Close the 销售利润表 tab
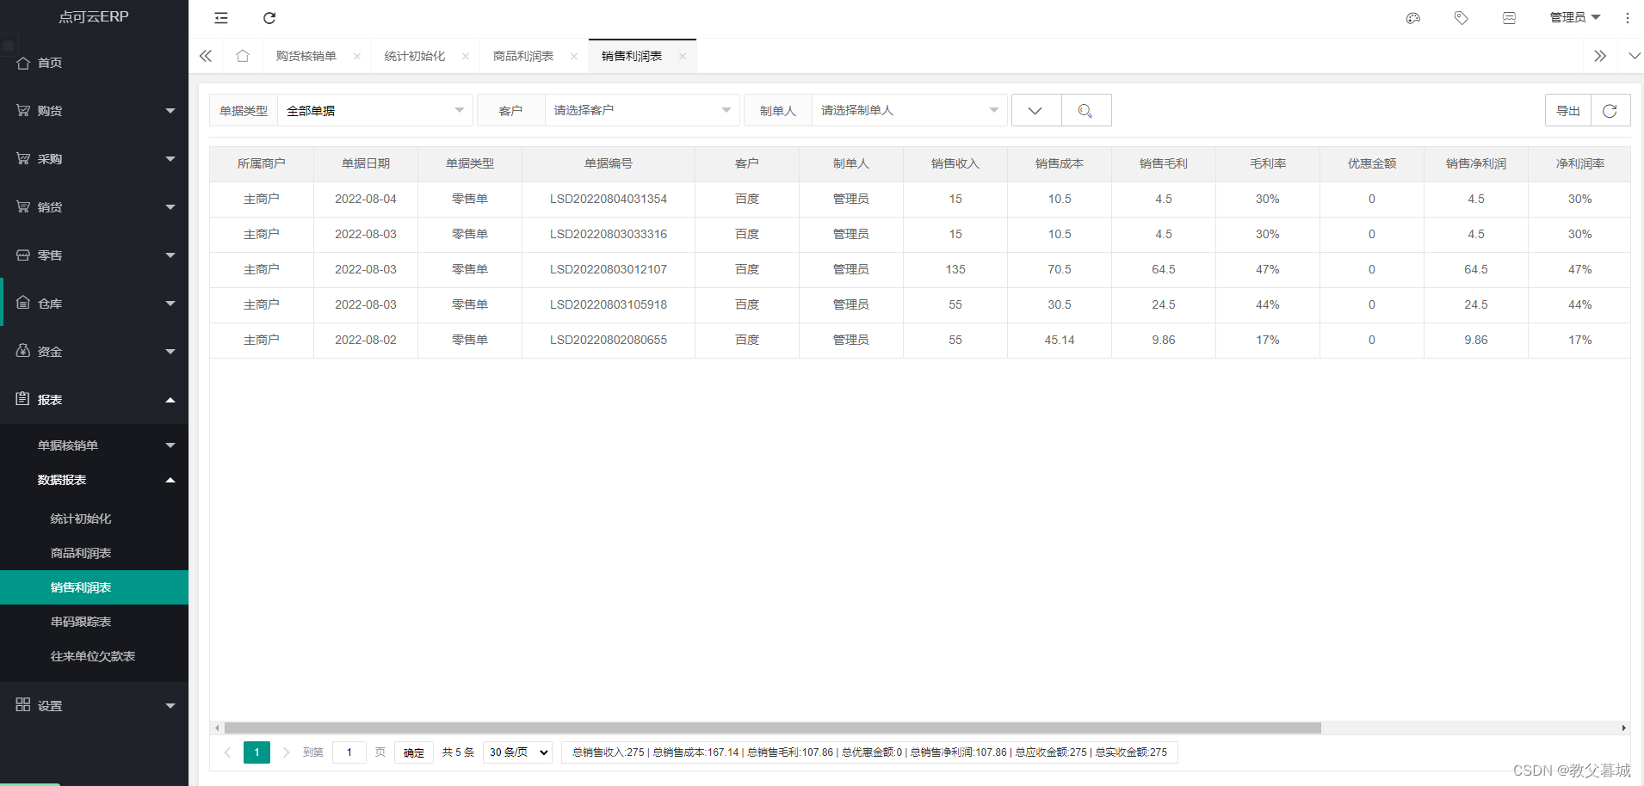1644x786 pixels. (683, 57)
